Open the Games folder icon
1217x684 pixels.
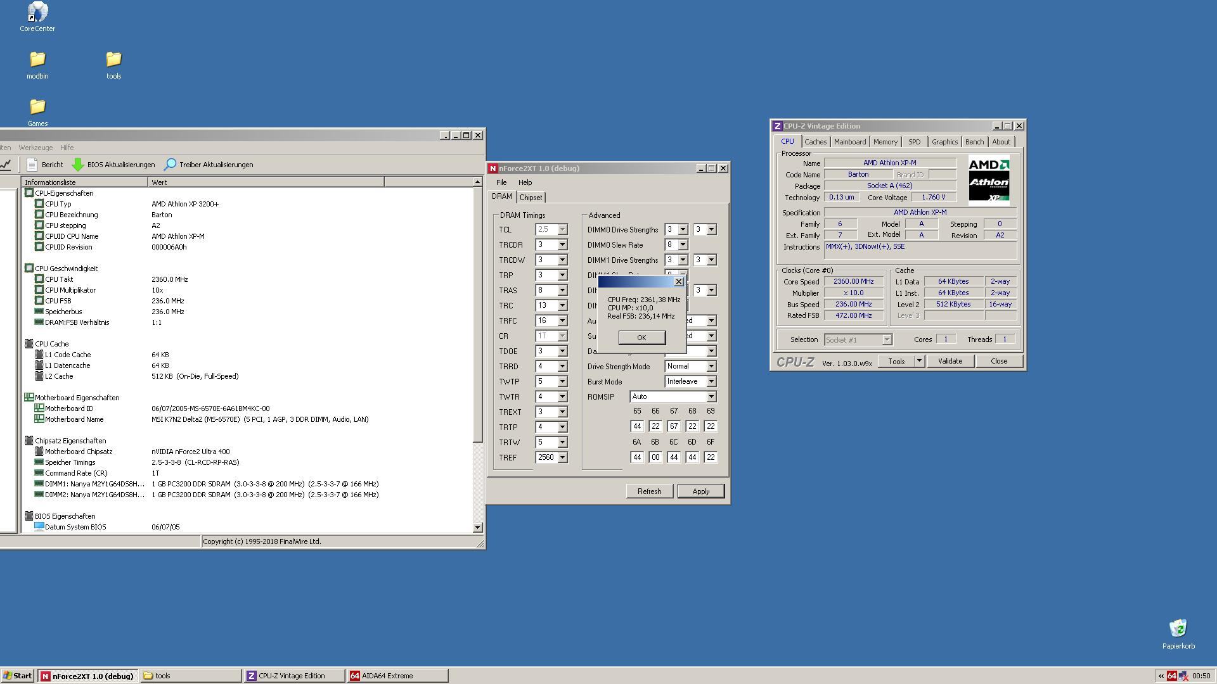click(37, 112)
